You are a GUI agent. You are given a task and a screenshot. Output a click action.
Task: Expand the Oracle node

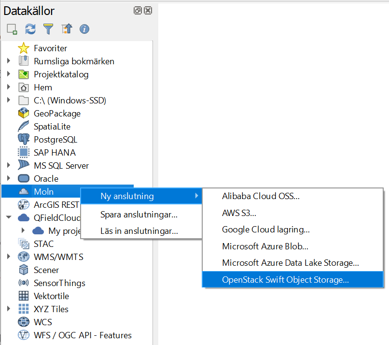tap(9, 178)
